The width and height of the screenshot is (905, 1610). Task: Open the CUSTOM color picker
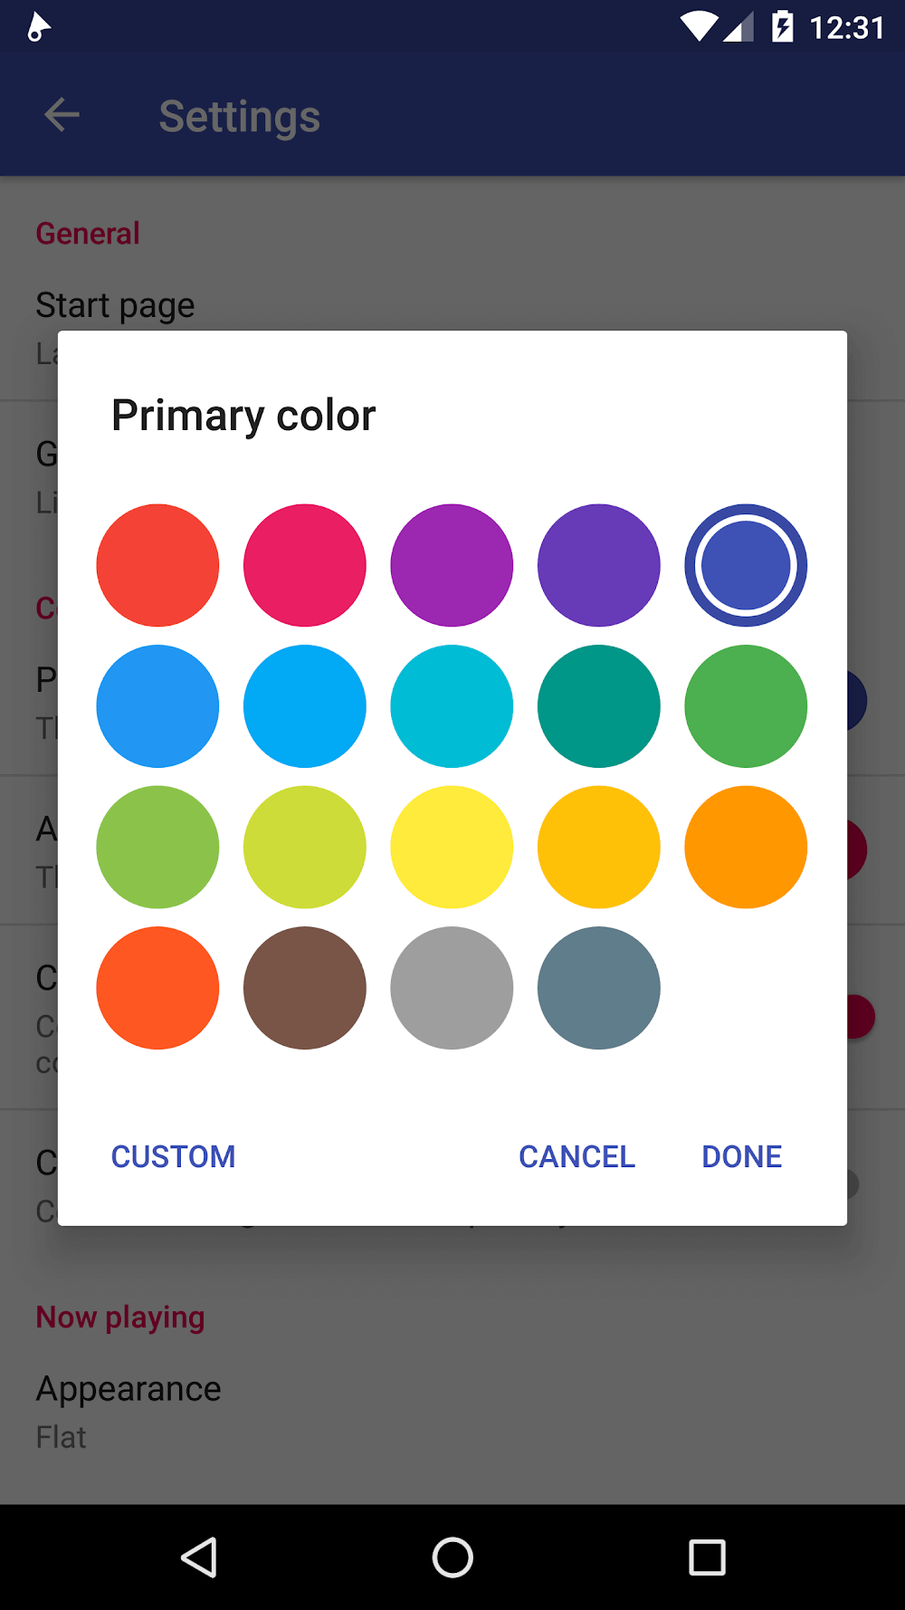tap(173, 1156)
